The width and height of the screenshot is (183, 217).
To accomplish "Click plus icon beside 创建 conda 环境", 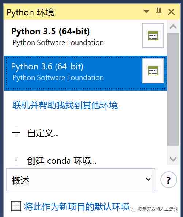I will tap(16, 160).
